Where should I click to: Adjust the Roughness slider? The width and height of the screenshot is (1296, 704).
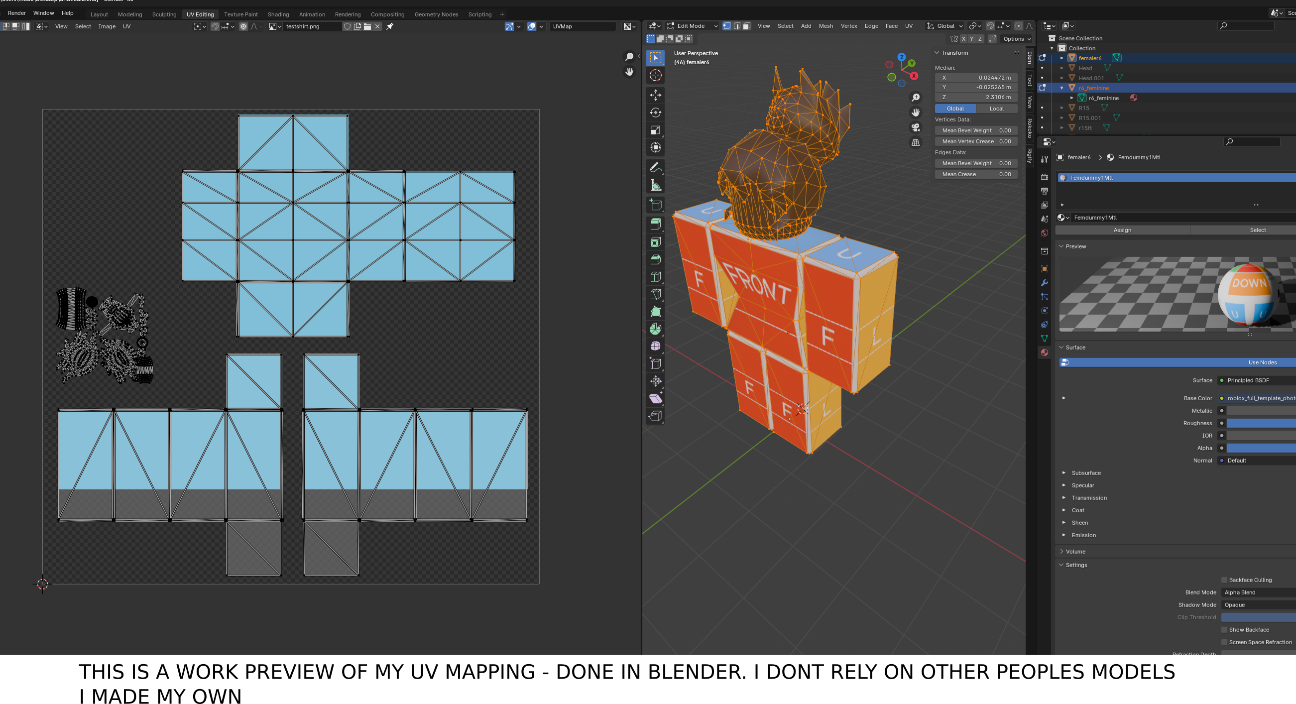click(x=1261, y=423)
